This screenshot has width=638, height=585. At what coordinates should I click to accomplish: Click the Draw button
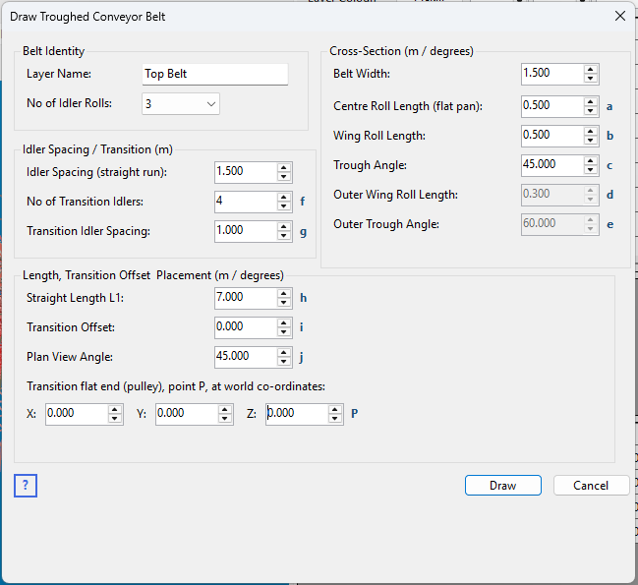503,486
